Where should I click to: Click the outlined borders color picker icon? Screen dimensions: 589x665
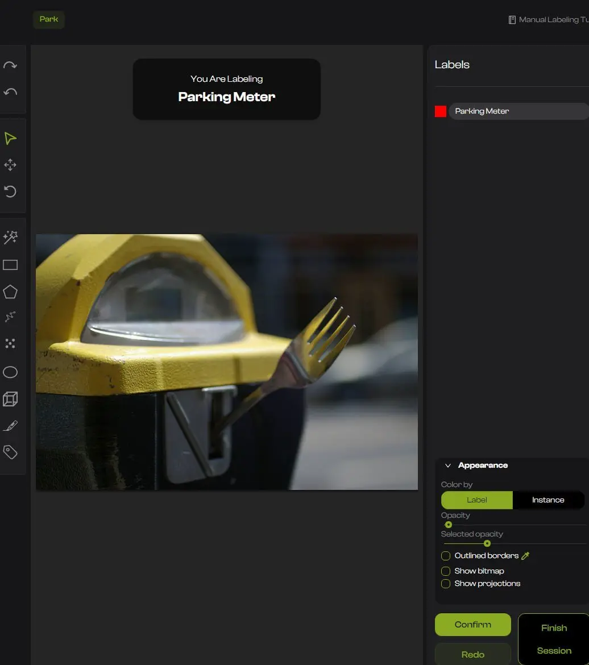tap(525, 555)
